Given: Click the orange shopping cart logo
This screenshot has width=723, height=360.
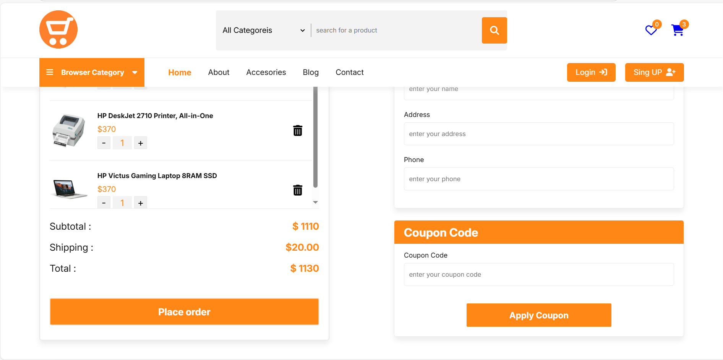Looking at the screenshot, I should (x=58, y=29).
